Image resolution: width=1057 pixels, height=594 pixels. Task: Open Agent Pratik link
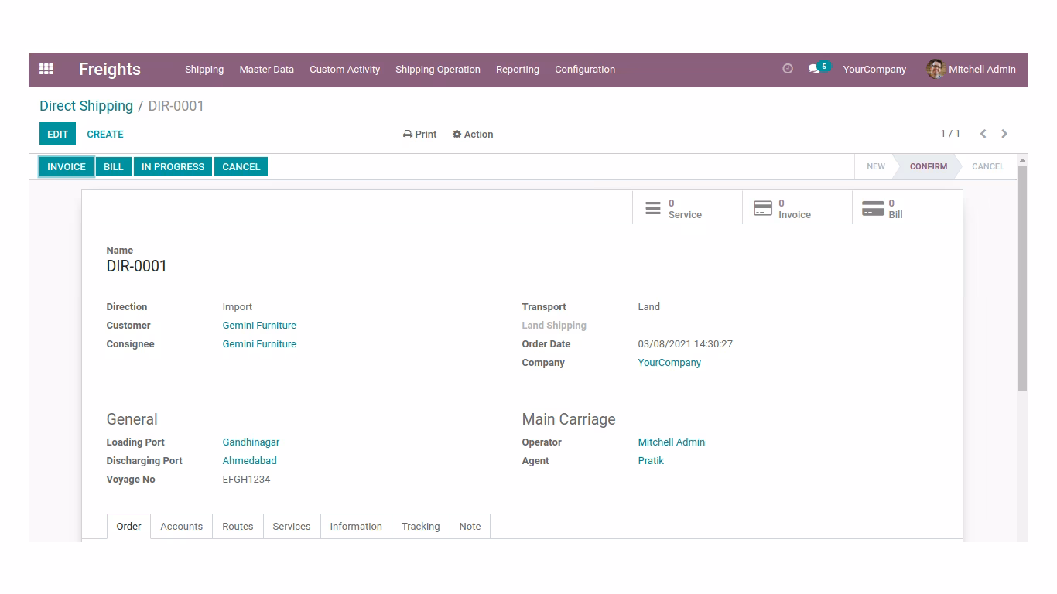pos(651,461)
